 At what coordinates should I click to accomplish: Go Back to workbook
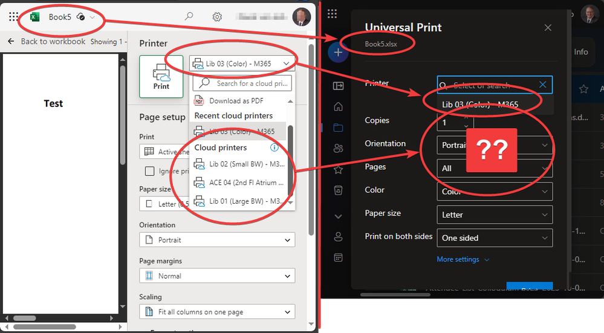pos(47,41)
